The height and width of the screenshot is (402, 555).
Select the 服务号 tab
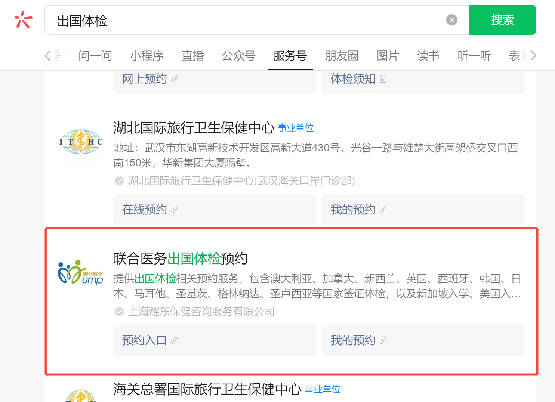(x=290, y=56)
